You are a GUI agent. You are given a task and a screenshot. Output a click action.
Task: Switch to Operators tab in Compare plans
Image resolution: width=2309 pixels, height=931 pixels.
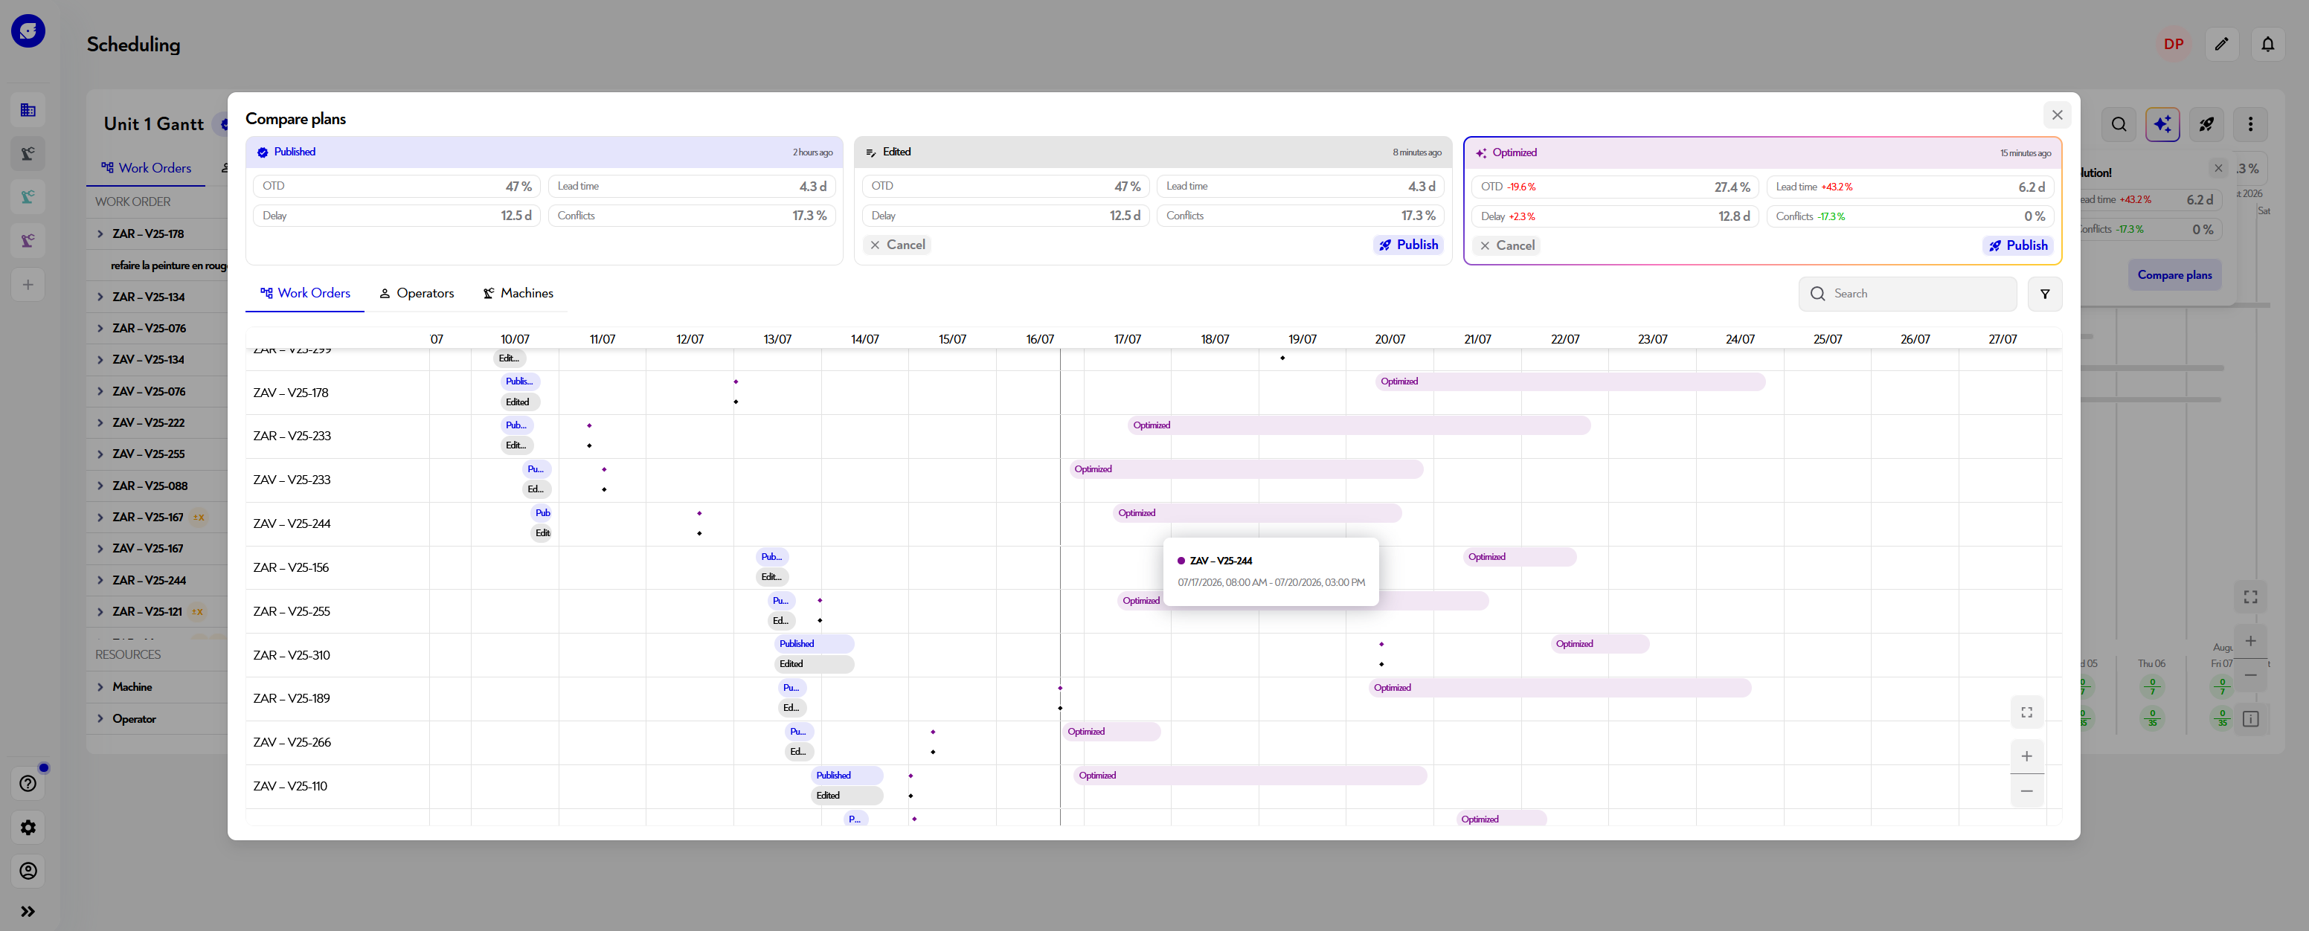pos(417,293)
